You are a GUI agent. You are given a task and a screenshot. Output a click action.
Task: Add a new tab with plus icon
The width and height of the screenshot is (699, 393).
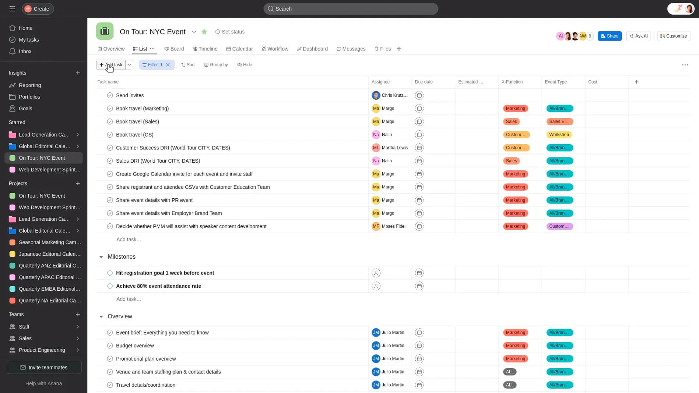pyautogui.click(x=399, y=49)
